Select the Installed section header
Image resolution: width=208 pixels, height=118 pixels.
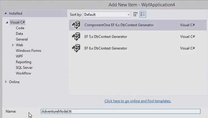coord(35,13)
